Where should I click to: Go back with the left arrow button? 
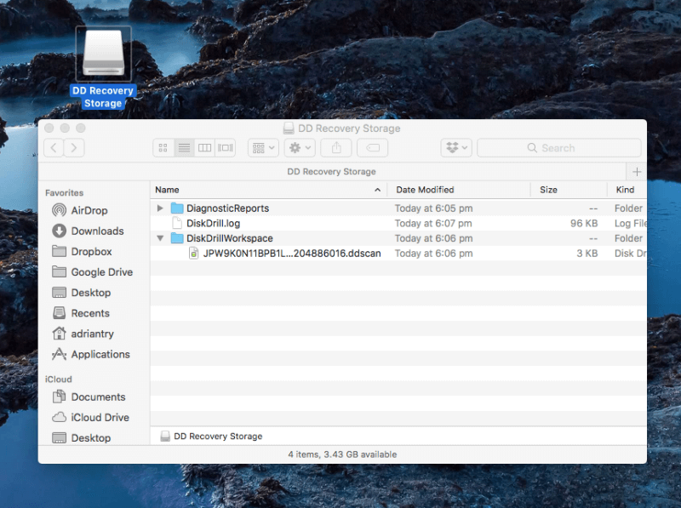54,148
